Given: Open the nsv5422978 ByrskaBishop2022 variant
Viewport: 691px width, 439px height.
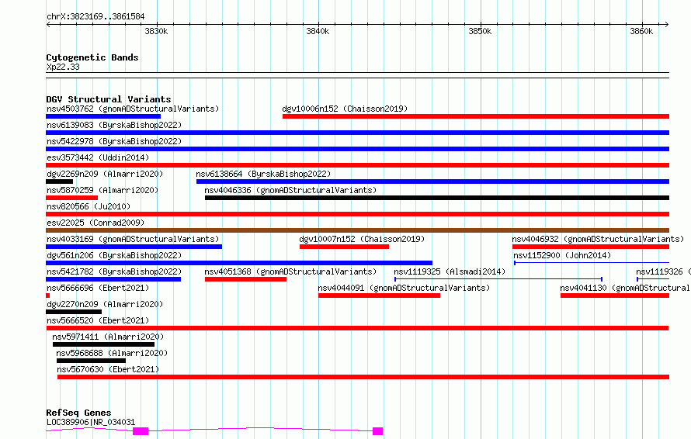Looking at the screenshot, I should (x=114, y=141).
